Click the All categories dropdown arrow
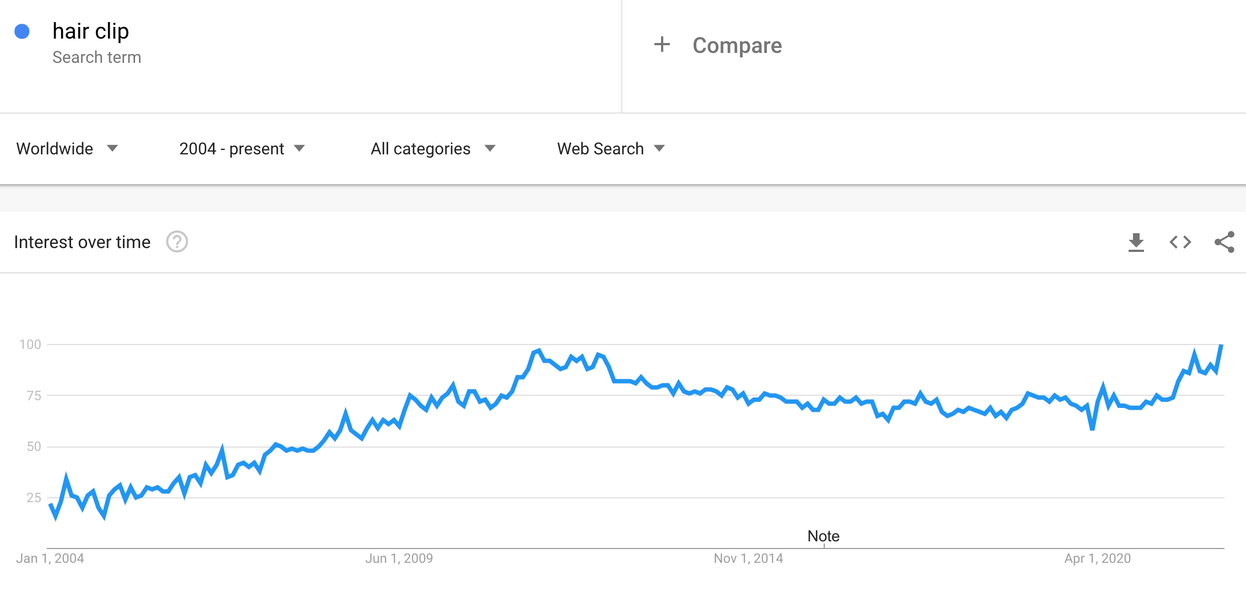 (490, 148)
